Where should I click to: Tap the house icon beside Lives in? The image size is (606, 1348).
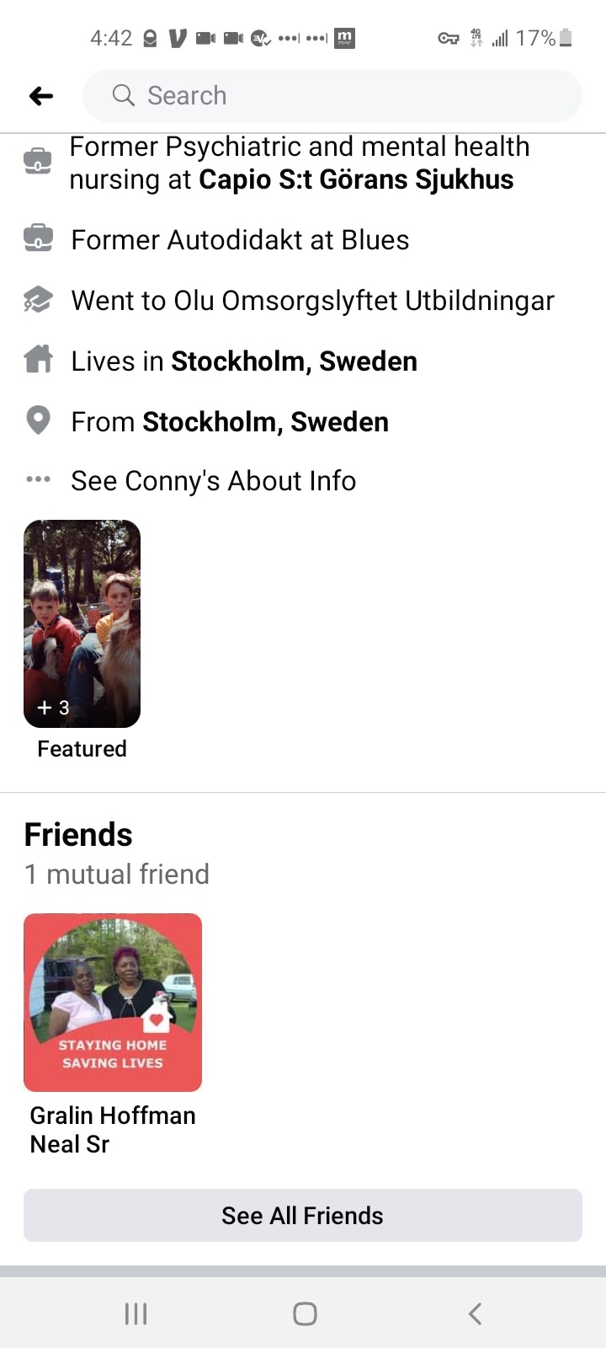(x=38, y=360)
